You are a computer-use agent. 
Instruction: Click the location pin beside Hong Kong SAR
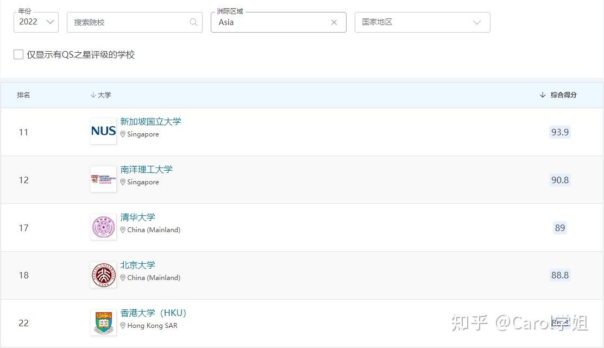click(123, 325)
